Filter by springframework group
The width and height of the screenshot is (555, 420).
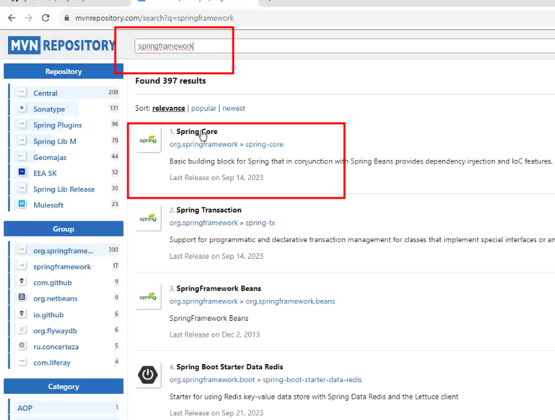coord(62,267)
